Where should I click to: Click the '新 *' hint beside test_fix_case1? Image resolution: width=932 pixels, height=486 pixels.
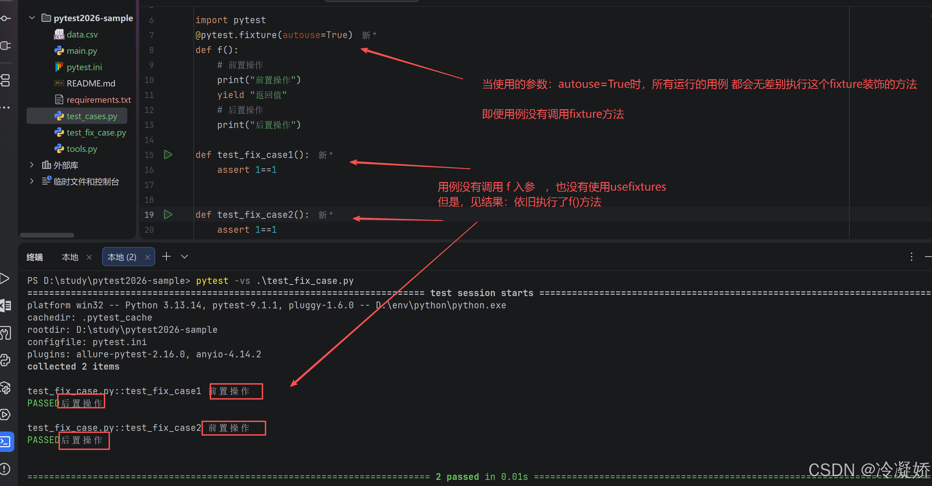coord(326,155)
